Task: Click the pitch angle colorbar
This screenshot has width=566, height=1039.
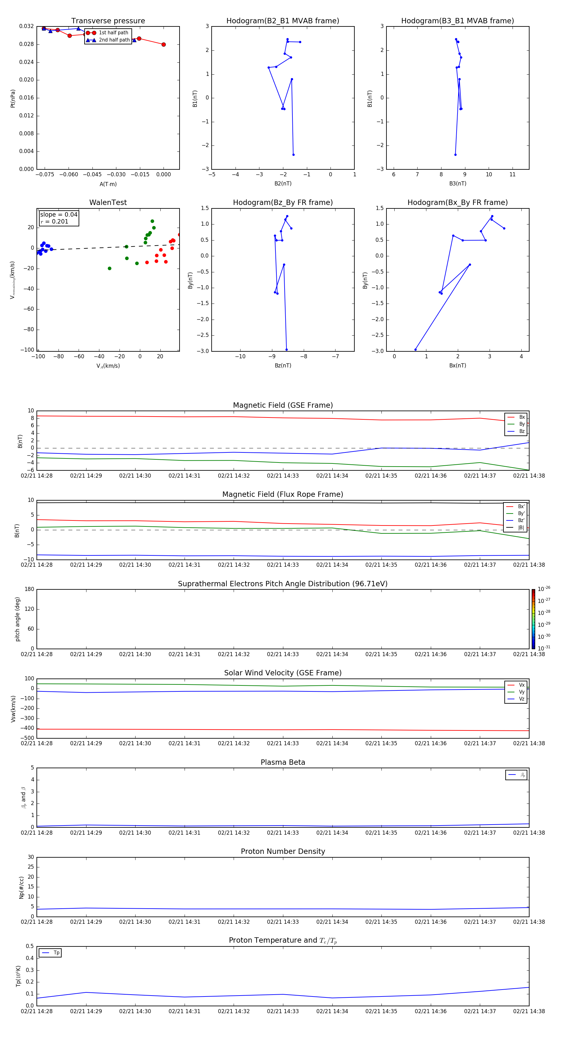Action: (533, 619)
